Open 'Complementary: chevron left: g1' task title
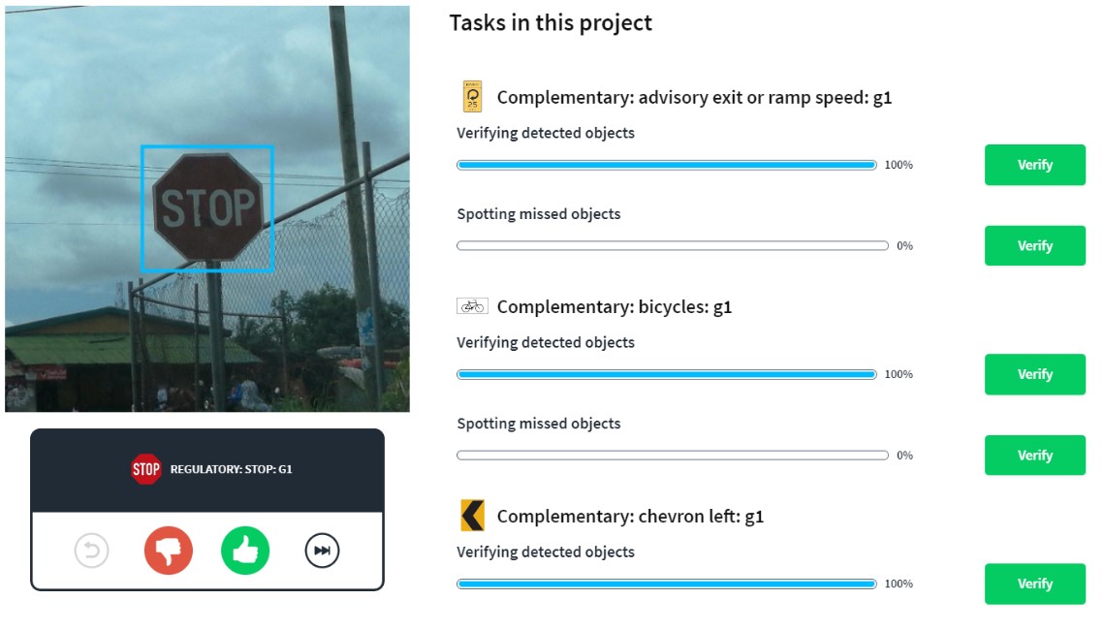This screenshot has width=1105, height=631. [x=630, y=517]
